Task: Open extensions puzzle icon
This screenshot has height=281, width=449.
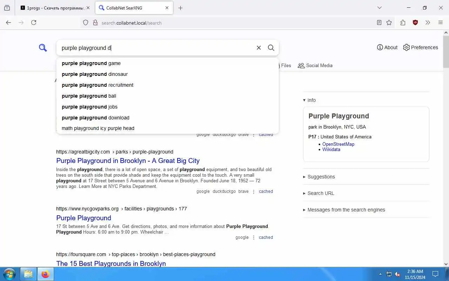Action: pyautogui.click(x=403, y=22)
